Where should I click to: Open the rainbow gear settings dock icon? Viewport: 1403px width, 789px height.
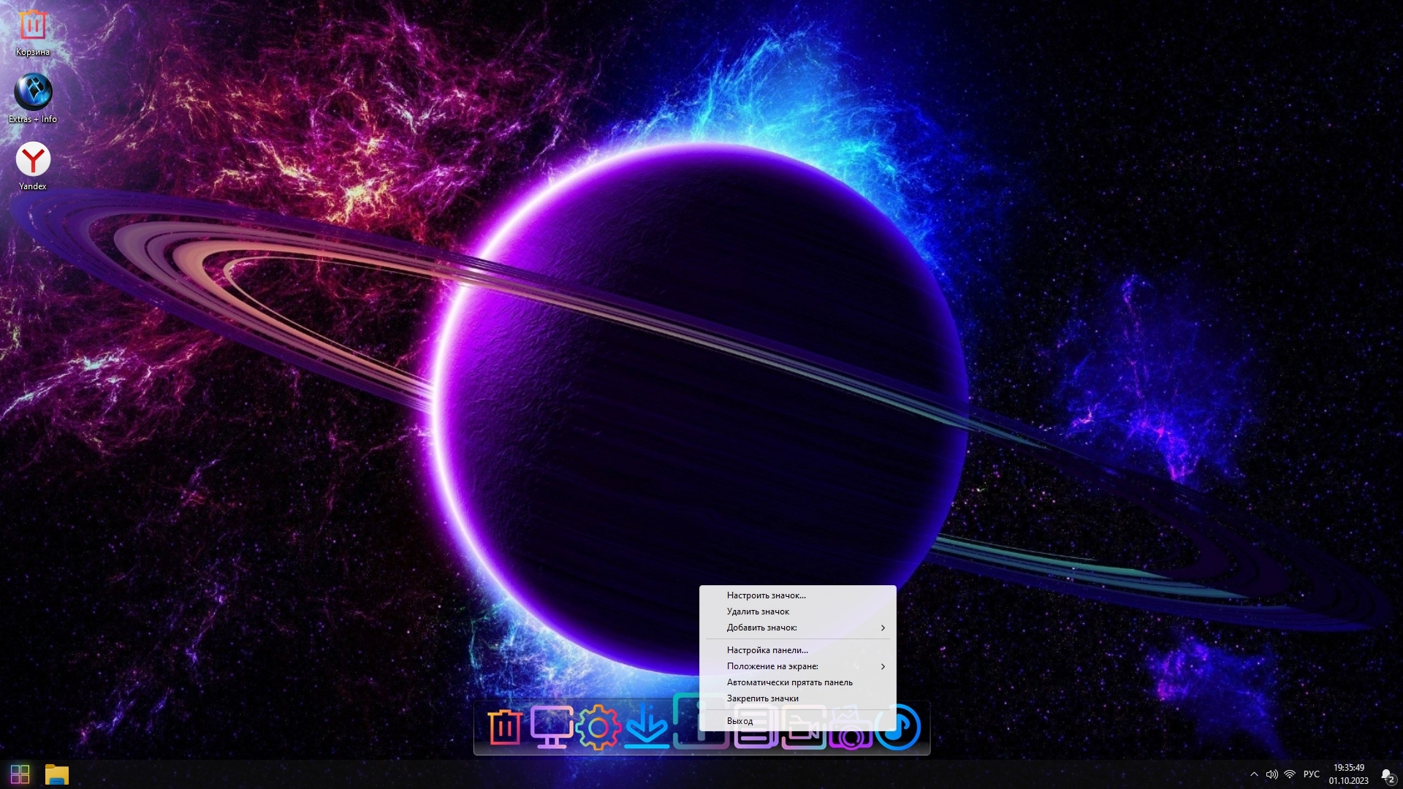[x=598, y=728]
